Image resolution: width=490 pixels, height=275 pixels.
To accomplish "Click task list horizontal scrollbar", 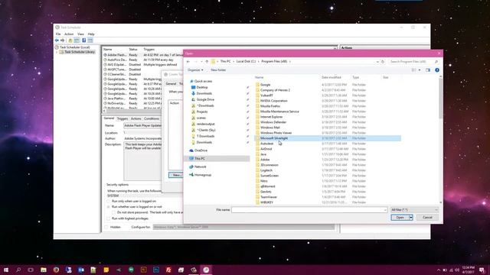I will [220, 111].
